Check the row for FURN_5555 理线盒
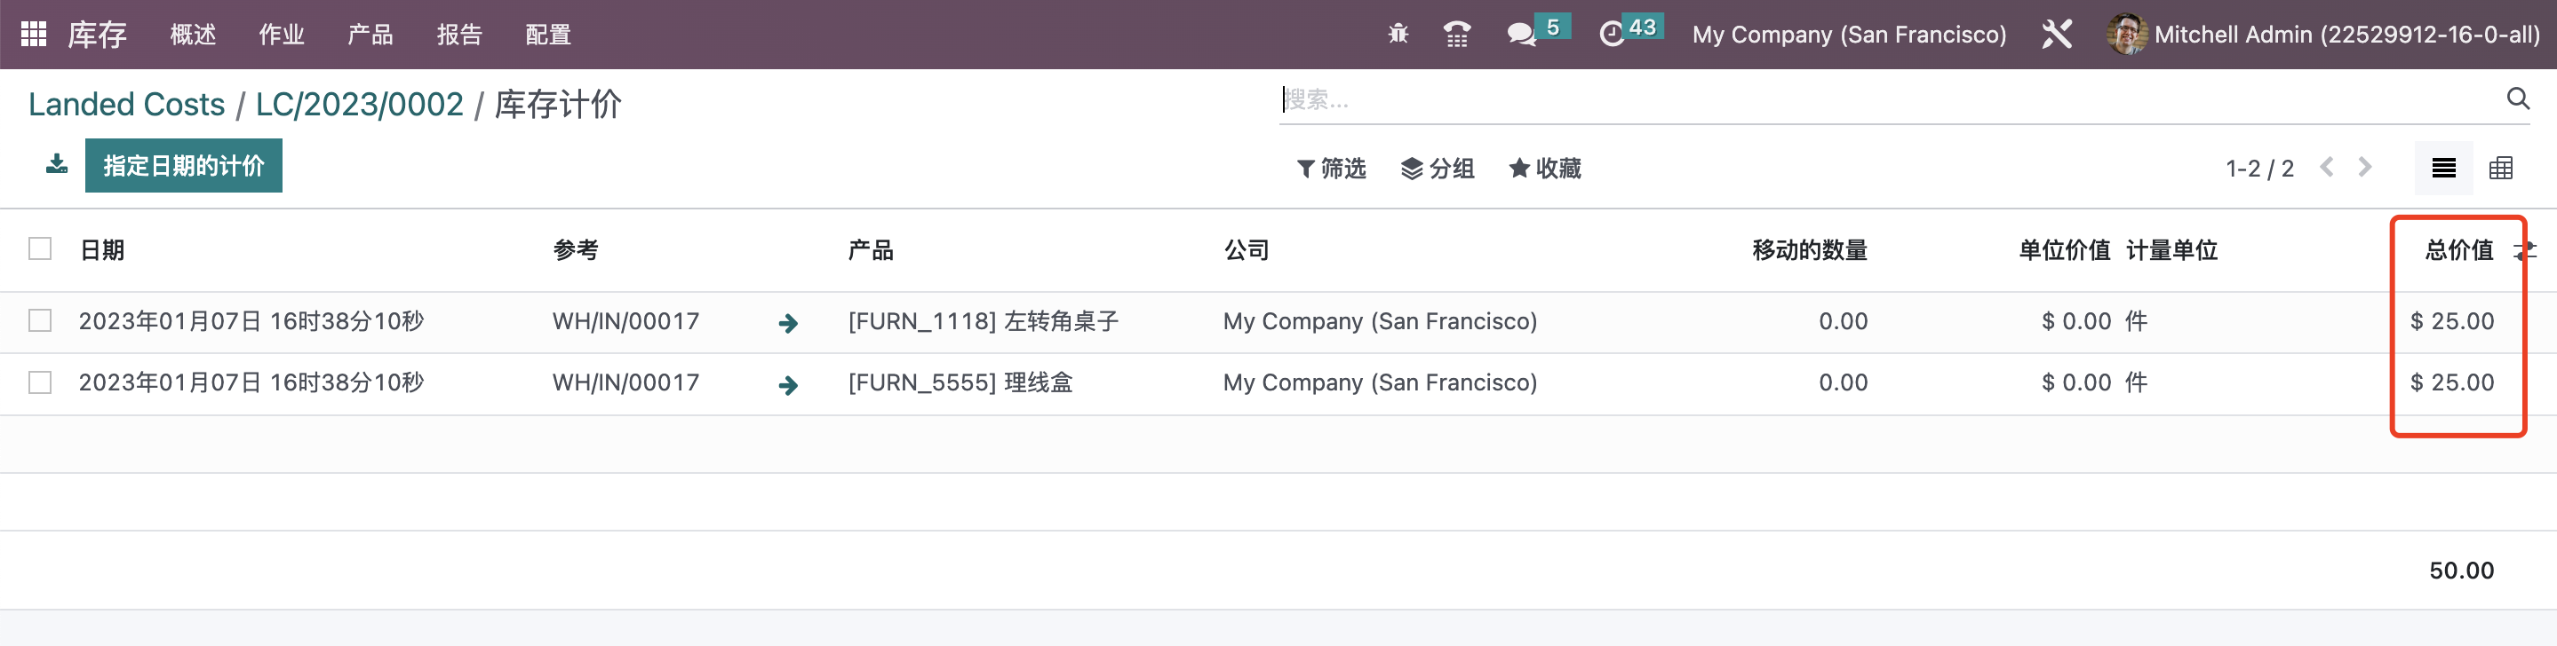Viewport: 2557px width, 646px height. point(40,382)
